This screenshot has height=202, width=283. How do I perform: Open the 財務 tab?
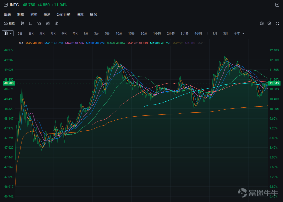coord(34,15)
